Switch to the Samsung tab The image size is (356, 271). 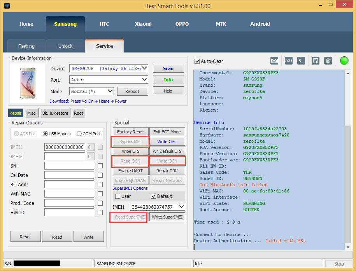point(65,24)
